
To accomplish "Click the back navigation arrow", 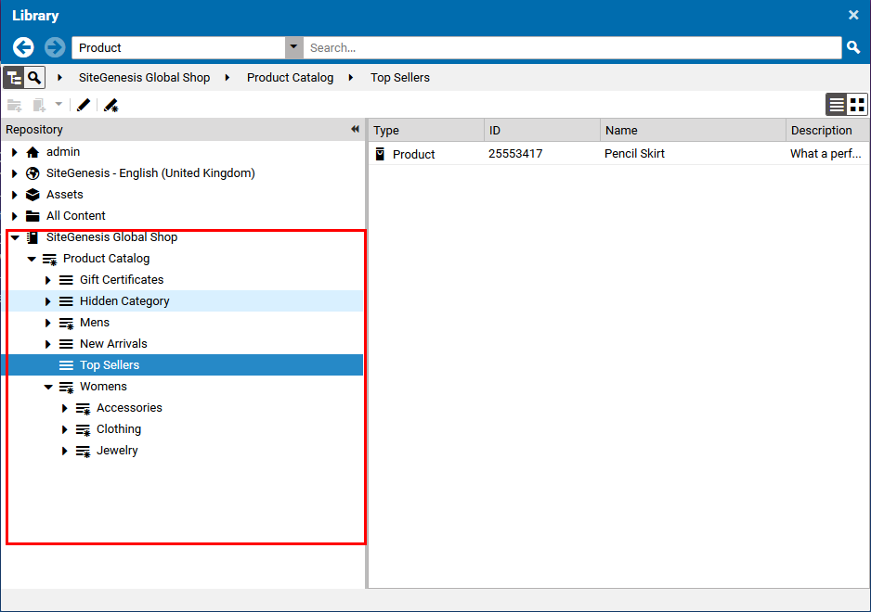I will (23, 47).
